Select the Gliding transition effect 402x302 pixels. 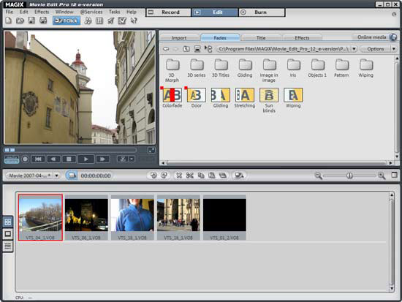221,98
